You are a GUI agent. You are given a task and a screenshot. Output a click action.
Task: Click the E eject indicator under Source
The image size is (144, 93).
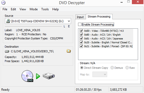click(69, 27)
